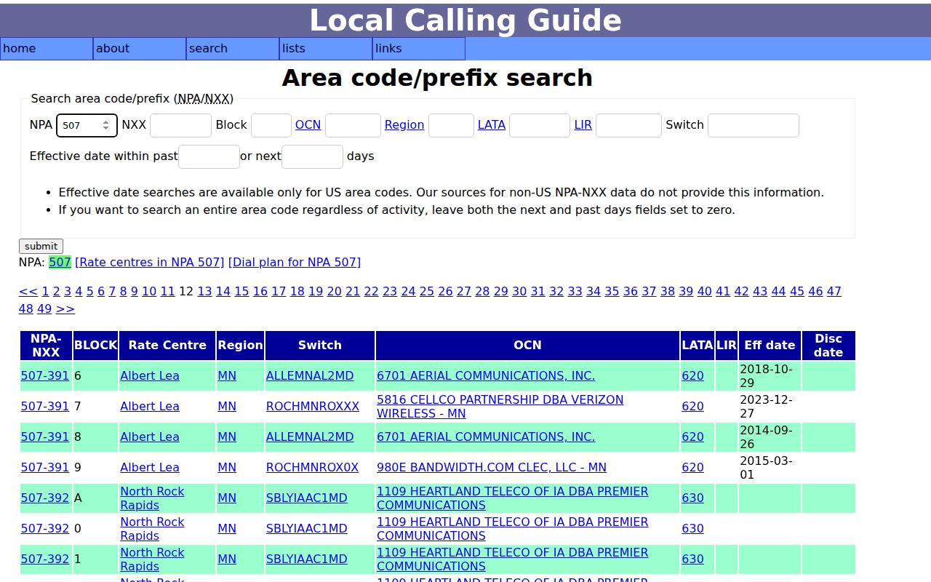
Task: Open MN region link in block 9 row
Action: [x=227, y=468]
